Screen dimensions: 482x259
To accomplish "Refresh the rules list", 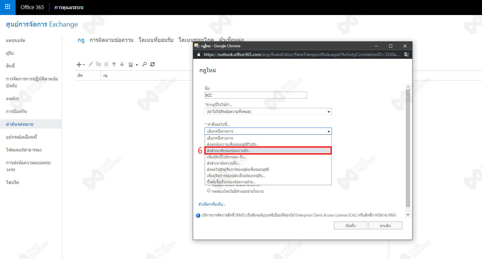I will point(152,64).
